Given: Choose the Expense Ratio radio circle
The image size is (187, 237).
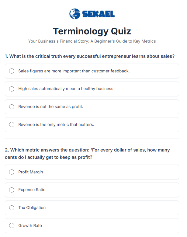Looking at the screenshot, I should click(12, 190).
